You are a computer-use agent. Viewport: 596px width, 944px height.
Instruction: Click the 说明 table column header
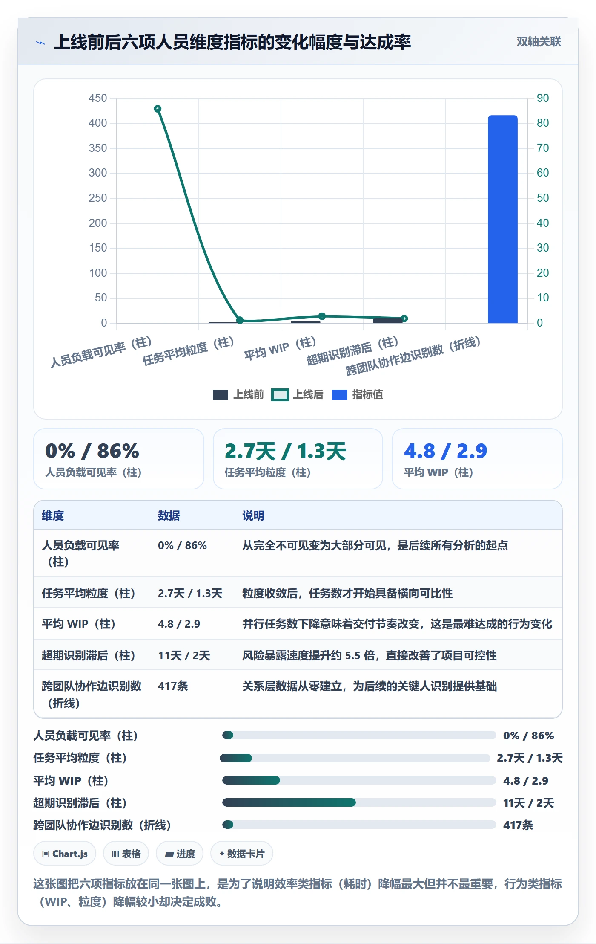253,515
